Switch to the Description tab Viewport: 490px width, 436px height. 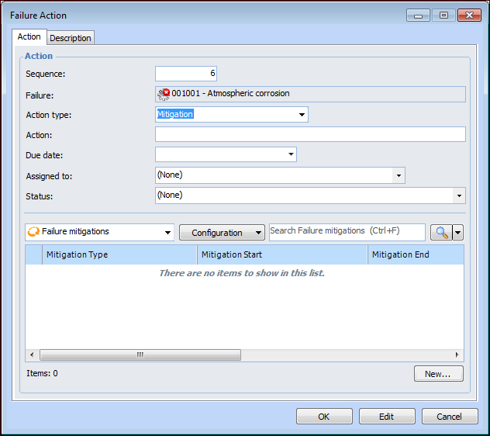click(71, 38)
